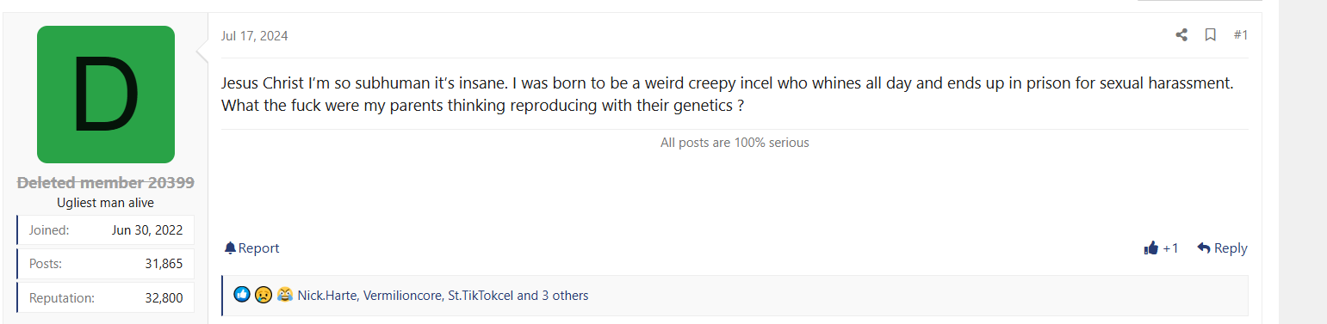Click the Jul 17, 2024 post date
The image size is (1327, 324).
[x=254, y=36]
